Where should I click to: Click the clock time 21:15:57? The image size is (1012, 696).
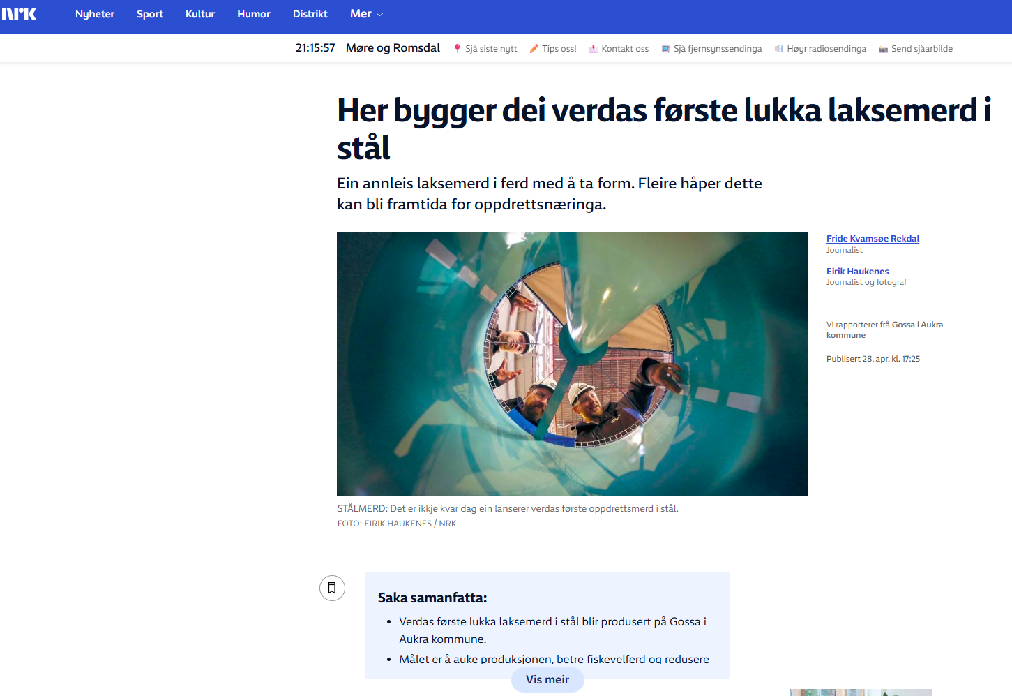click(315, 48)
